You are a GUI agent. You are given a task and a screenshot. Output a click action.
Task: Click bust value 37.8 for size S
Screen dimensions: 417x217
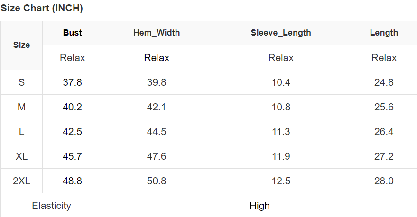pyautogui.click(x=72, y=82)
